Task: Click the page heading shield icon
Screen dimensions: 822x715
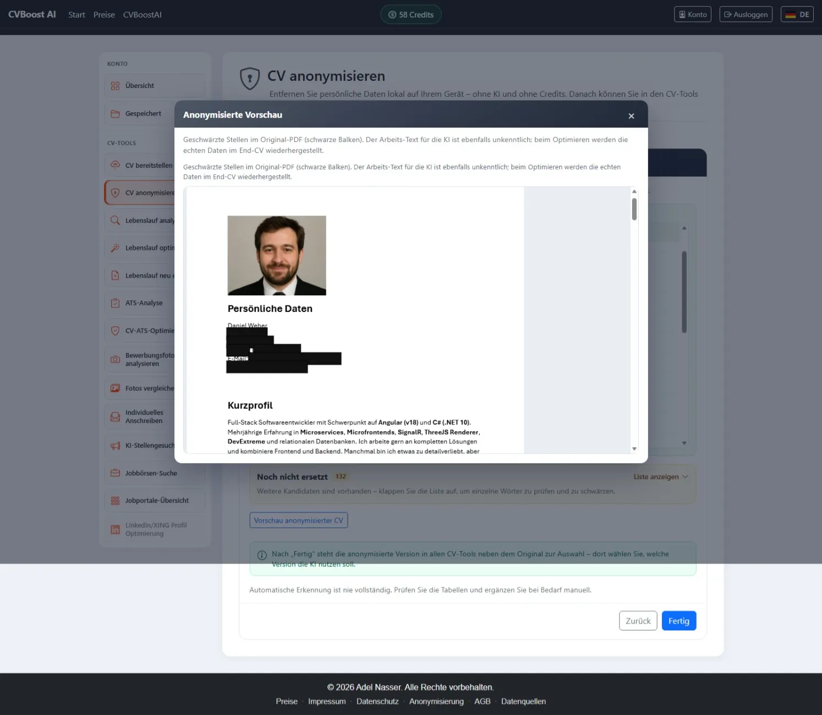Action: pyautogui.click(x=250, y=79)
